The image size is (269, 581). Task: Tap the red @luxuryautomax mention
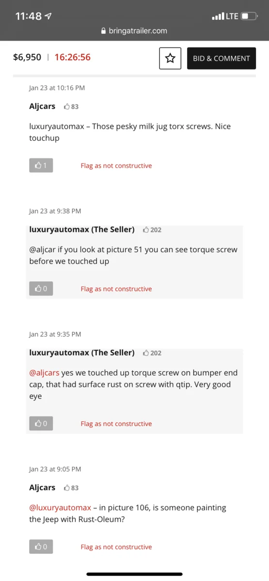(60, 507)
